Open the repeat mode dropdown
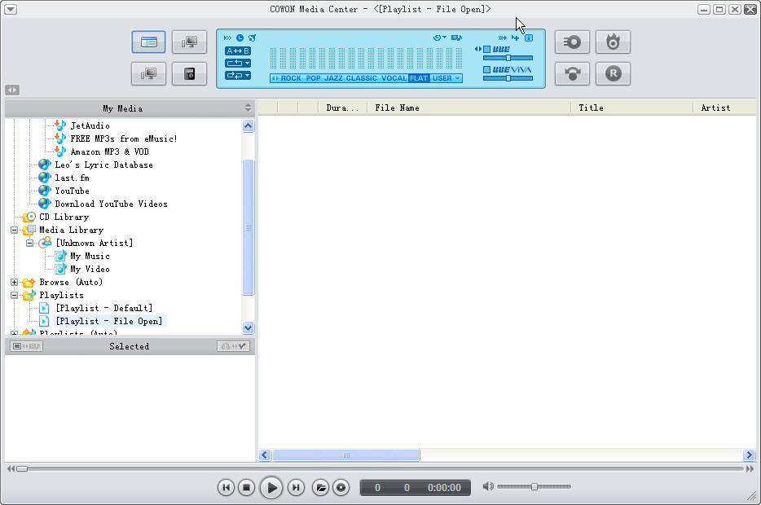 pos(238,63)
